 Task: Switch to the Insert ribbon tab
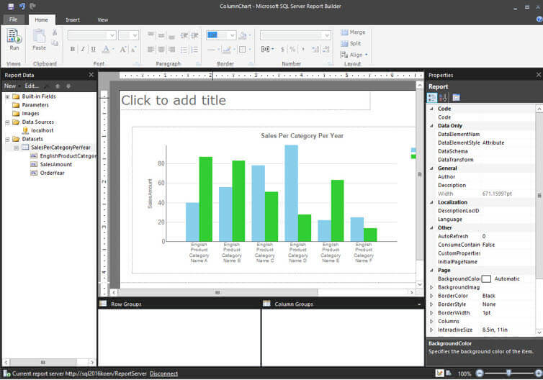pos(73,19)
